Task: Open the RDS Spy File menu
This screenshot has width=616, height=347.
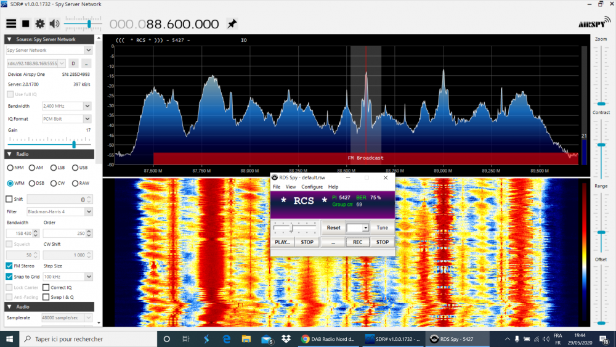Action: (x=277, y=187)
